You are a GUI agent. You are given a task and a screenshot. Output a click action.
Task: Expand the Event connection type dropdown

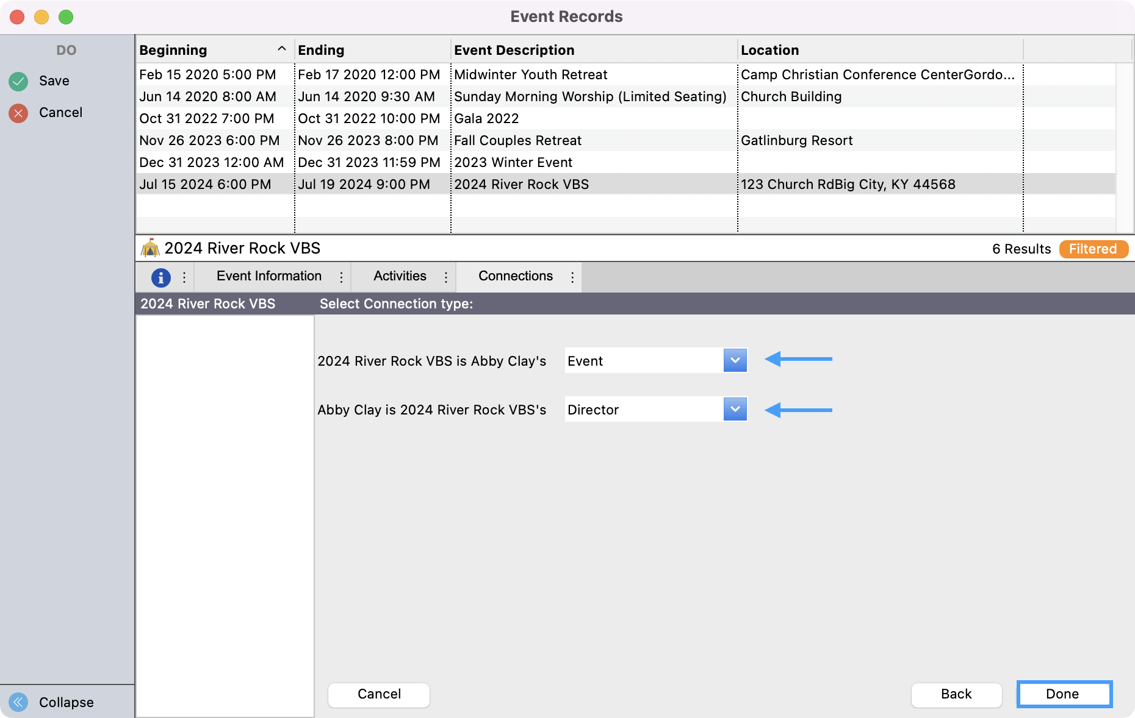coord(735,360)
